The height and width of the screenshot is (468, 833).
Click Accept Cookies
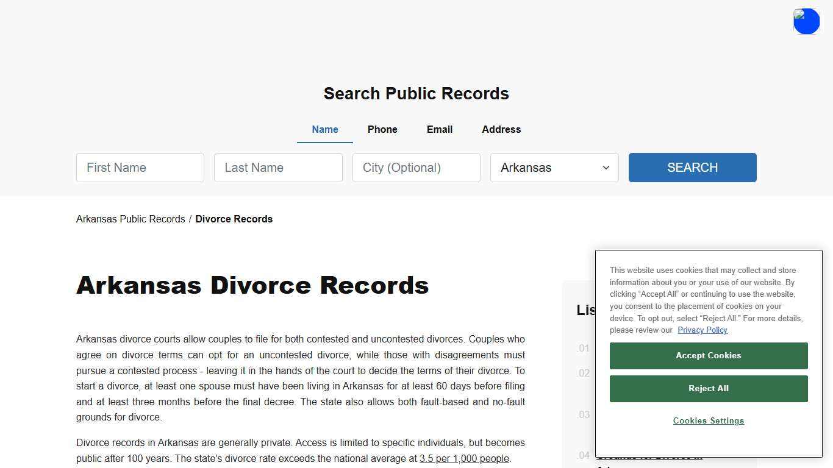point(708,355)
